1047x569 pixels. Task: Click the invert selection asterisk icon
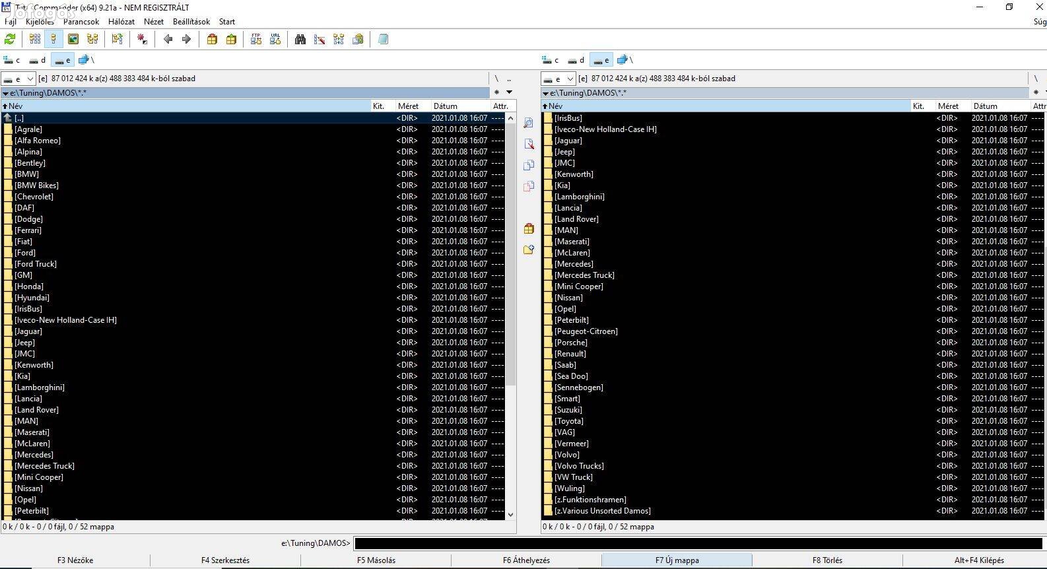(x=143, y=40)
